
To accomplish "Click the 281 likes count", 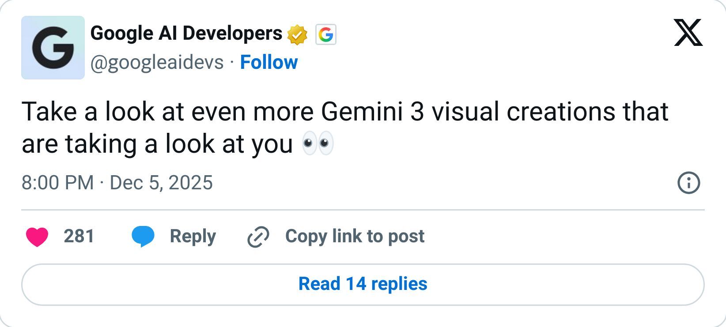I will click(x=79, y=237).
